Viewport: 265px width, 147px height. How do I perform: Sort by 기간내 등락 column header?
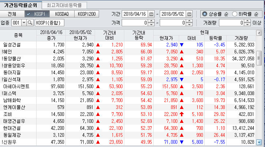click(139, 35)
